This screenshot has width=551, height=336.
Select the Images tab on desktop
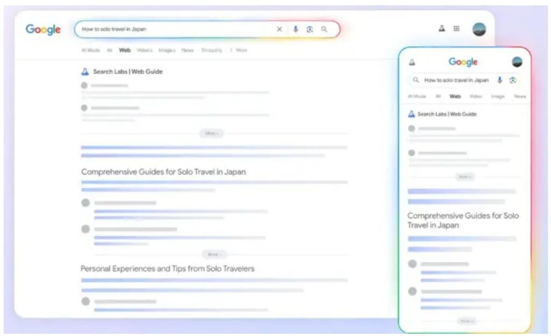(167, 50)
